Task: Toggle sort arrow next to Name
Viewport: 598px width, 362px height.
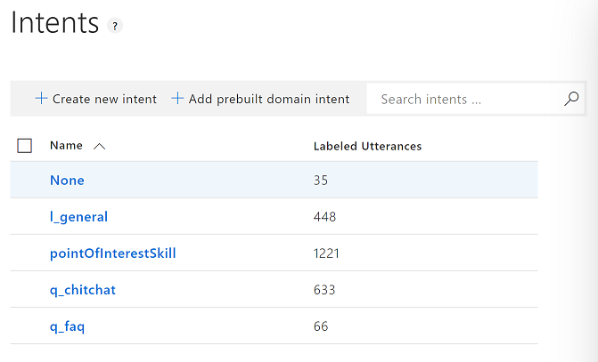Action: click(99, 146)
